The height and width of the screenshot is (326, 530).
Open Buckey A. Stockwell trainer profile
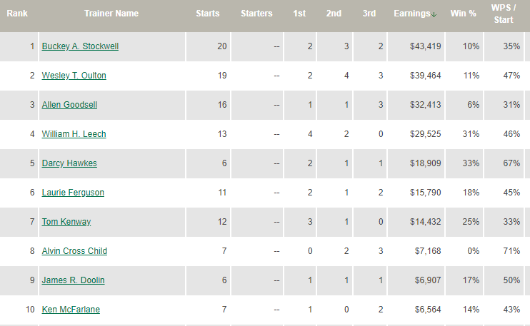point(80,46)
